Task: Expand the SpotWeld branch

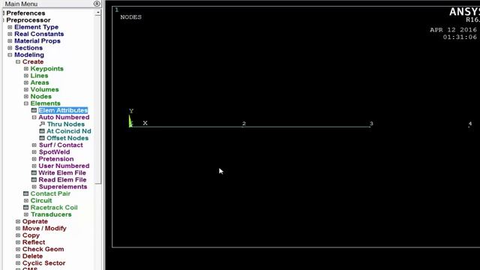Action: 34,151
